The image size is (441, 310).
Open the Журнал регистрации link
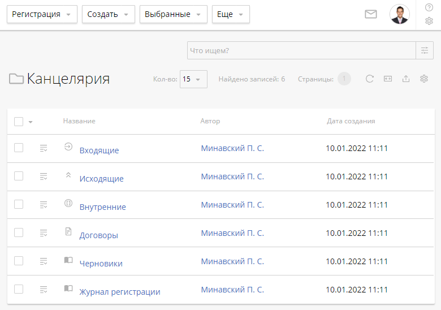pos(120,292)
